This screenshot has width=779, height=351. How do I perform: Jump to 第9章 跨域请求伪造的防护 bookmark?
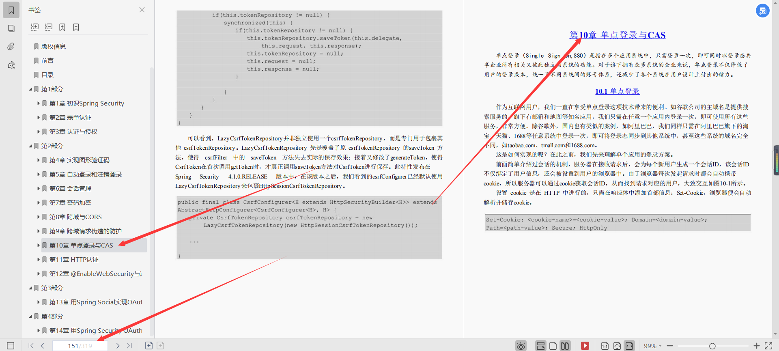coord(86,231)
